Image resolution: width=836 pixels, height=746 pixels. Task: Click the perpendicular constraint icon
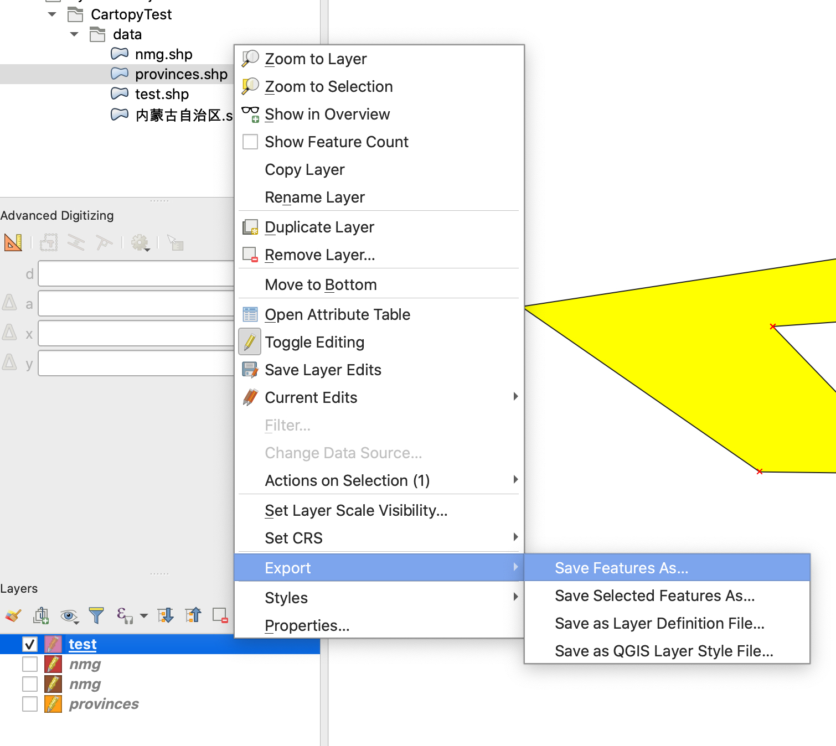pos(104,242)
